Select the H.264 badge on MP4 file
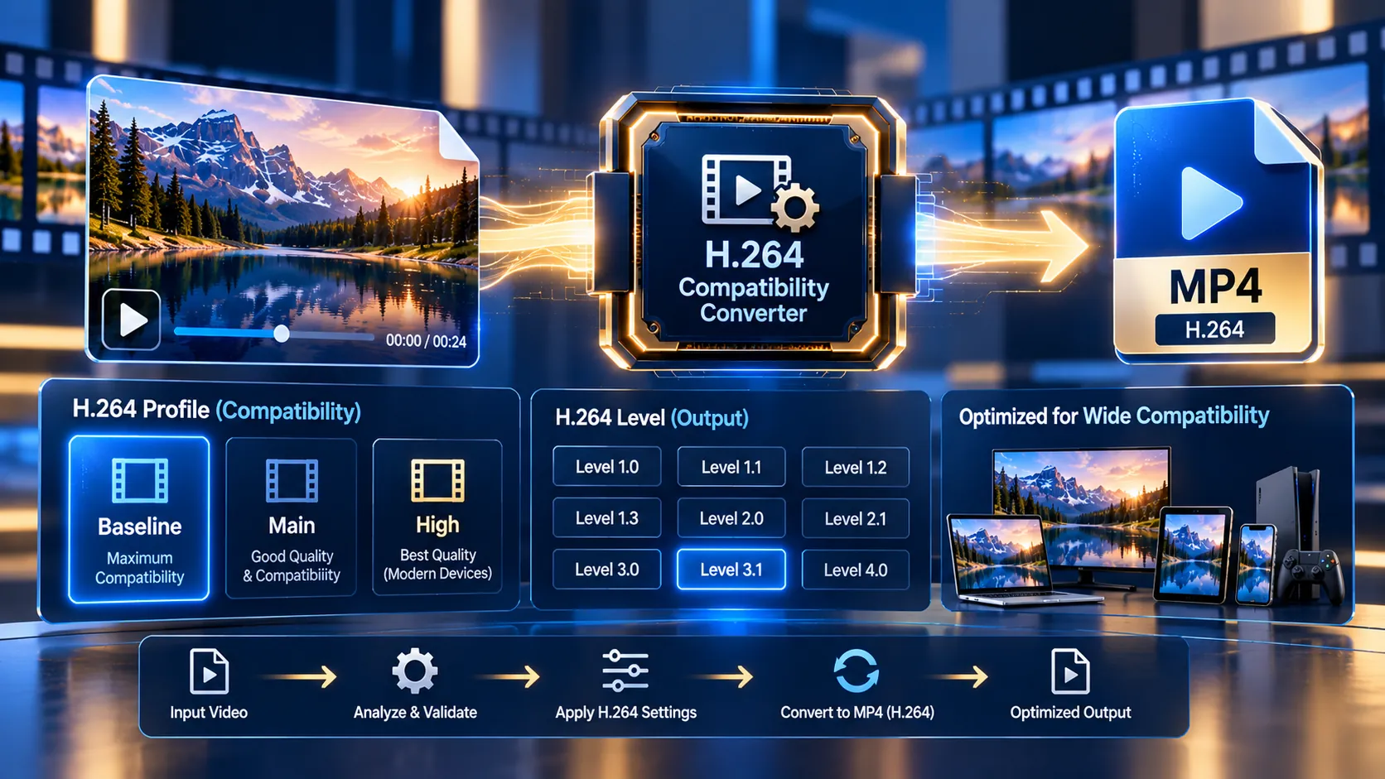Image resolution: width=1385 pixels, height=779 pixels. click(x=1214, y=329)
